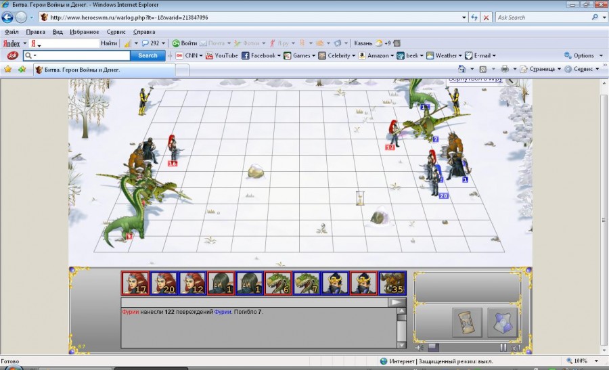609x370 pixels.
Task: Focus the Ask toolbar search field
Action: [x=76, y=55]
